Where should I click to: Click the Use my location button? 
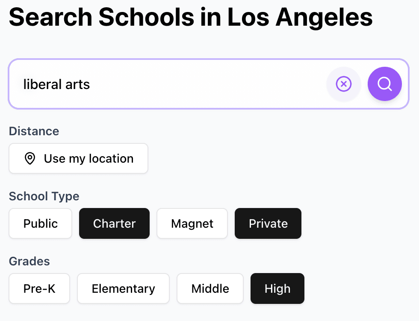[78, 158]
